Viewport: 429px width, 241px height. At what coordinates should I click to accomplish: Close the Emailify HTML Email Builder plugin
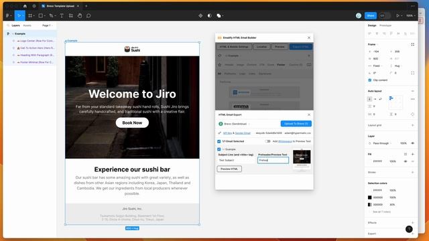click(309, 37)
